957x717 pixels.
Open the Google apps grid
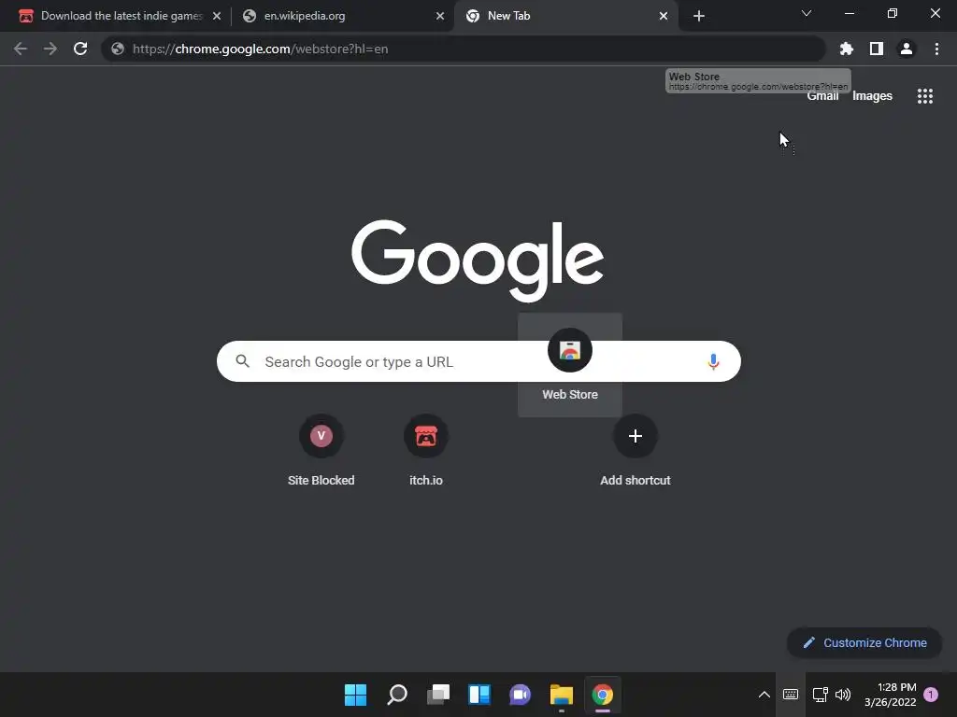(x=925, y=96)
